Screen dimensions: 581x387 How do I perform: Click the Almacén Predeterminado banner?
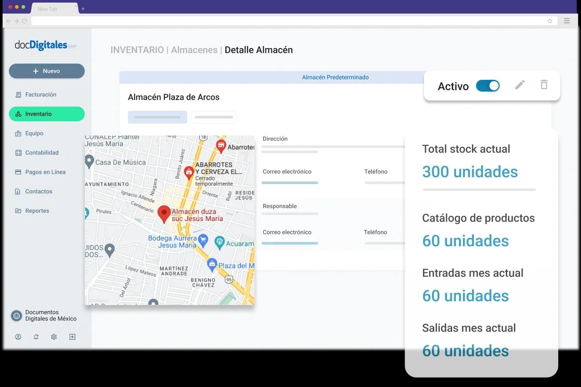click(x=335, y=77)
